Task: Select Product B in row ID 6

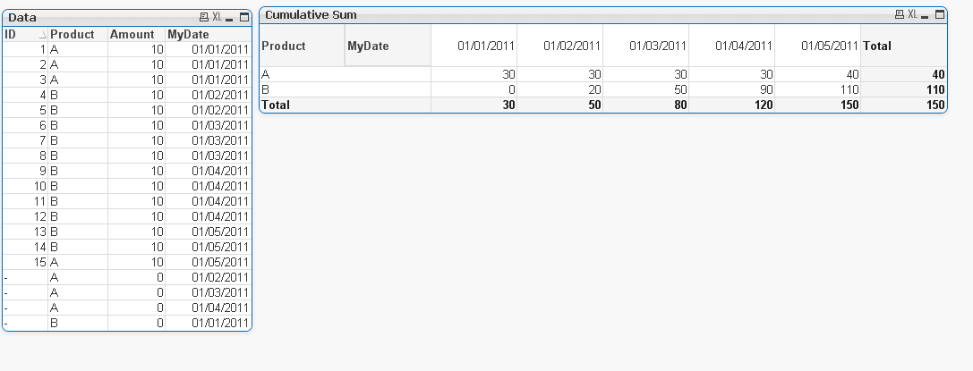Action: coord(78,125)
